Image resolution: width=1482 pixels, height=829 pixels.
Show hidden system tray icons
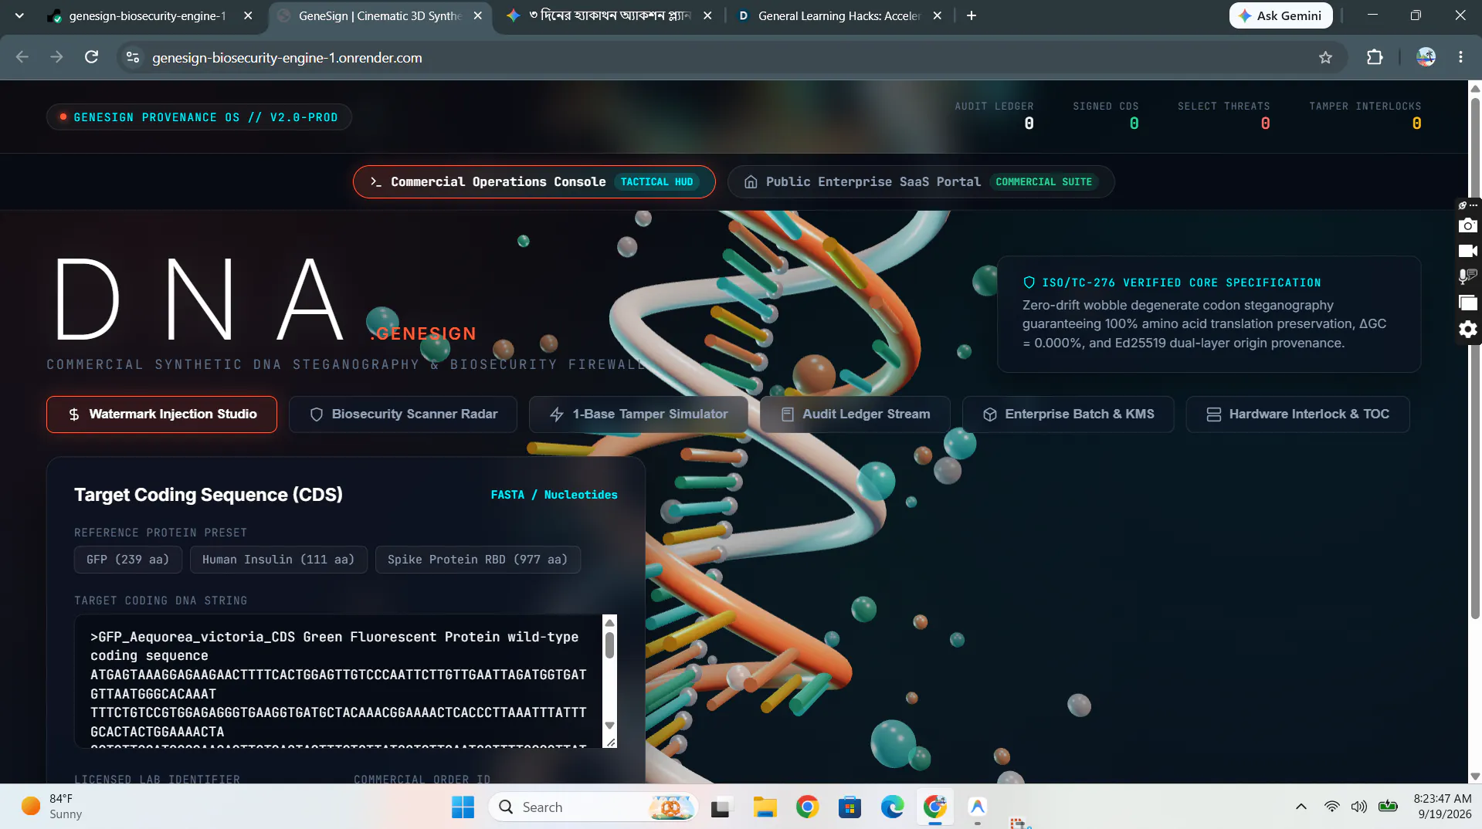1301,807
